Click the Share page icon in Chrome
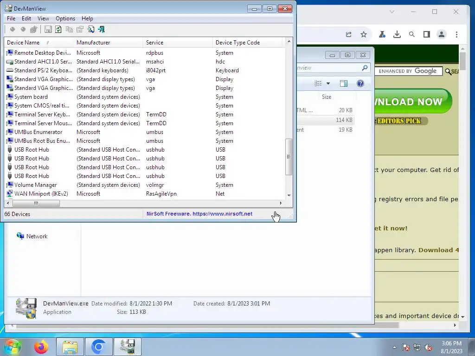Viewport: 475px width, 356px height. tap(349, 34)
